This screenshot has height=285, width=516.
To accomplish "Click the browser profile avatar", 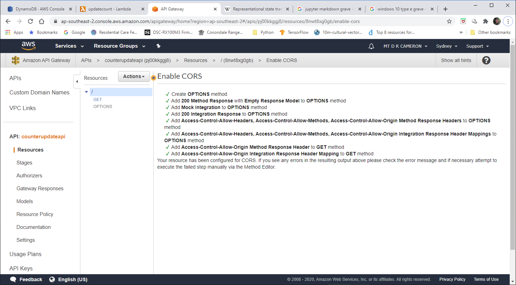I will [x=497, y=21].
